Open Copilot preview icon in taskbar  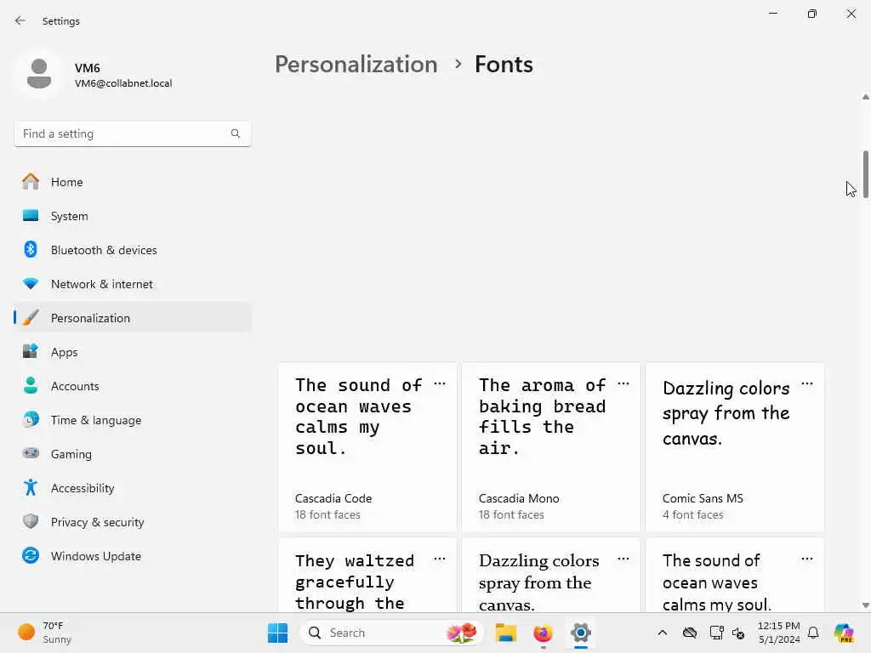[x=844, y=633]
